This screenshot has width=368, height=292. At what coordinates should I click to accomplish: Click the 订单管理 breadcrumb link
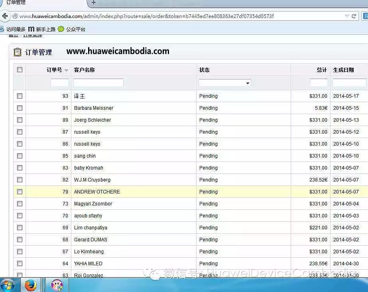coord(33,35)
